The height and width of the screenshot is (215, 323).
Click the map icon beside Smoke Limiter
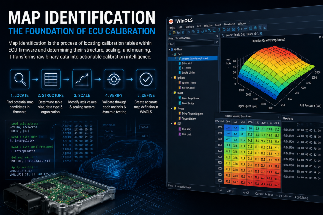pyautogui.click(x=179, y=72)
